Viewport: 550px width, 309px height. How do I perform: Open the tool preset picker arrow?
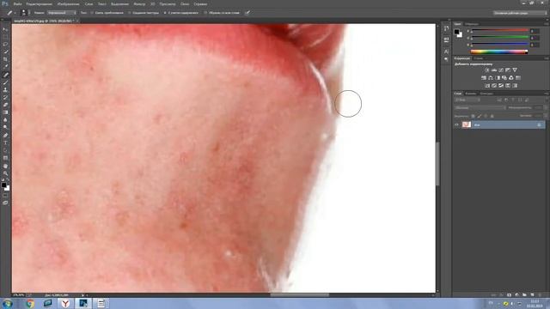coord(15,13)
